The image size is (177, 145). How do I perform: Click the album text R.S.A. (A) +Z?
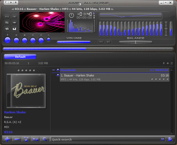(13, 122)
